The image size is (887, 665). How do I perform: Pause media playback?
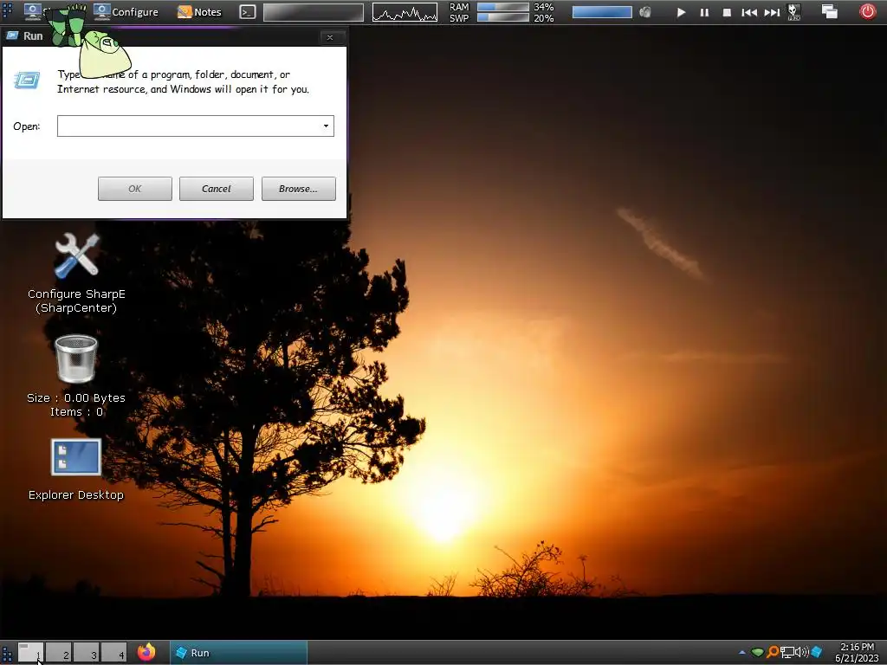click(704, 12)
